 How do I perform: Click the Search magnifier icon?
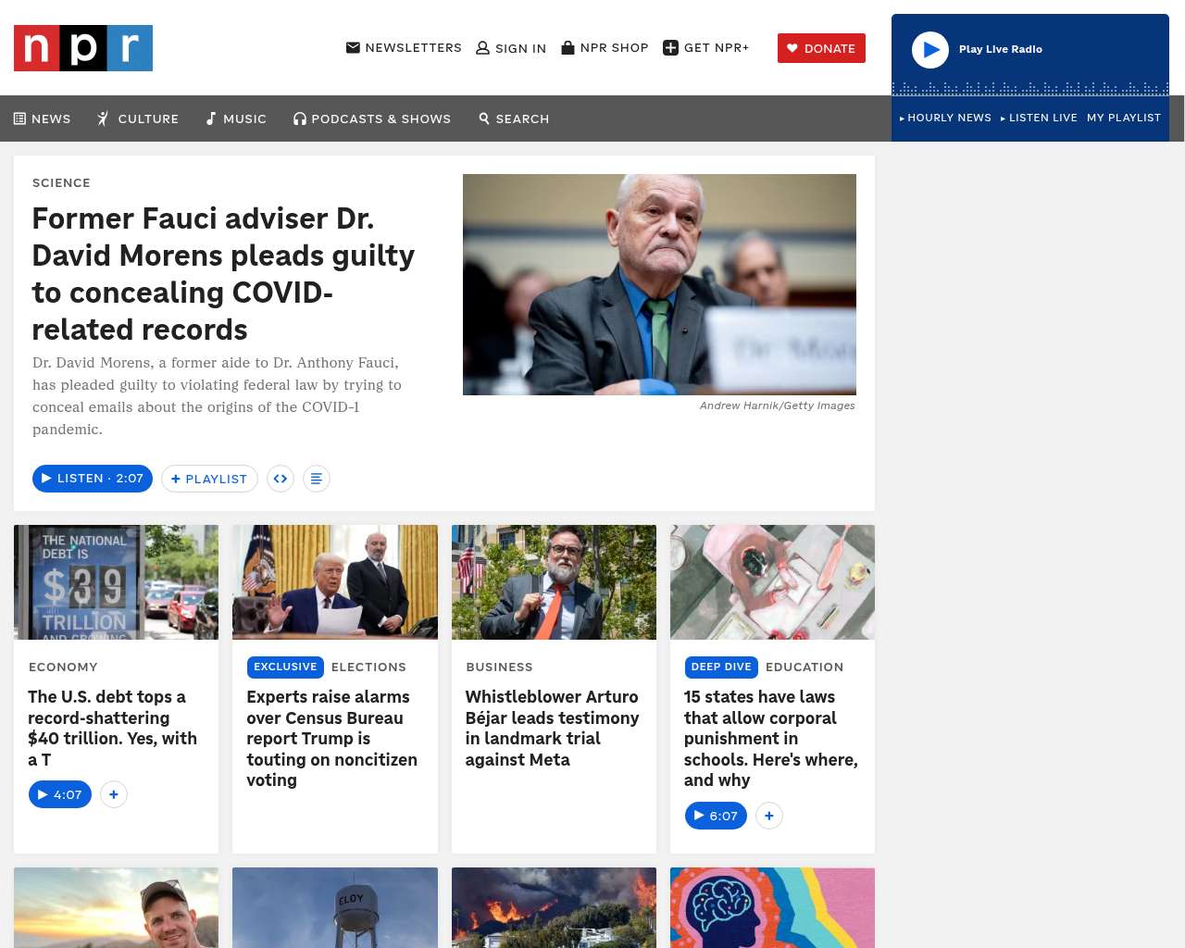484,118
